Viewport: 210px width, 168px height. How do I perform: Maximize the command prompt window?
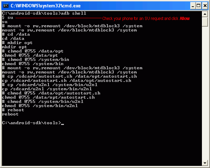199,6
